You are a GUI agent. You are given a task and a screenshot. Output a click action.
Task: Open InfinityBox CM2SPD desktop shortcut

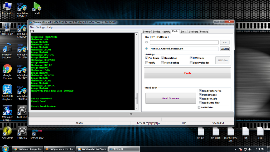[x=22, y=52]
